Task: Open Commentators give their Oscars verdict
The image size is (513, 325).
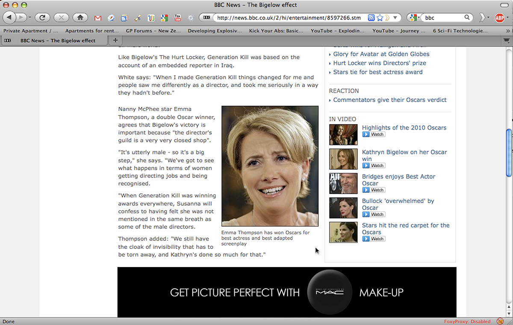Action: pyautogui.click(x=390, y=100)
